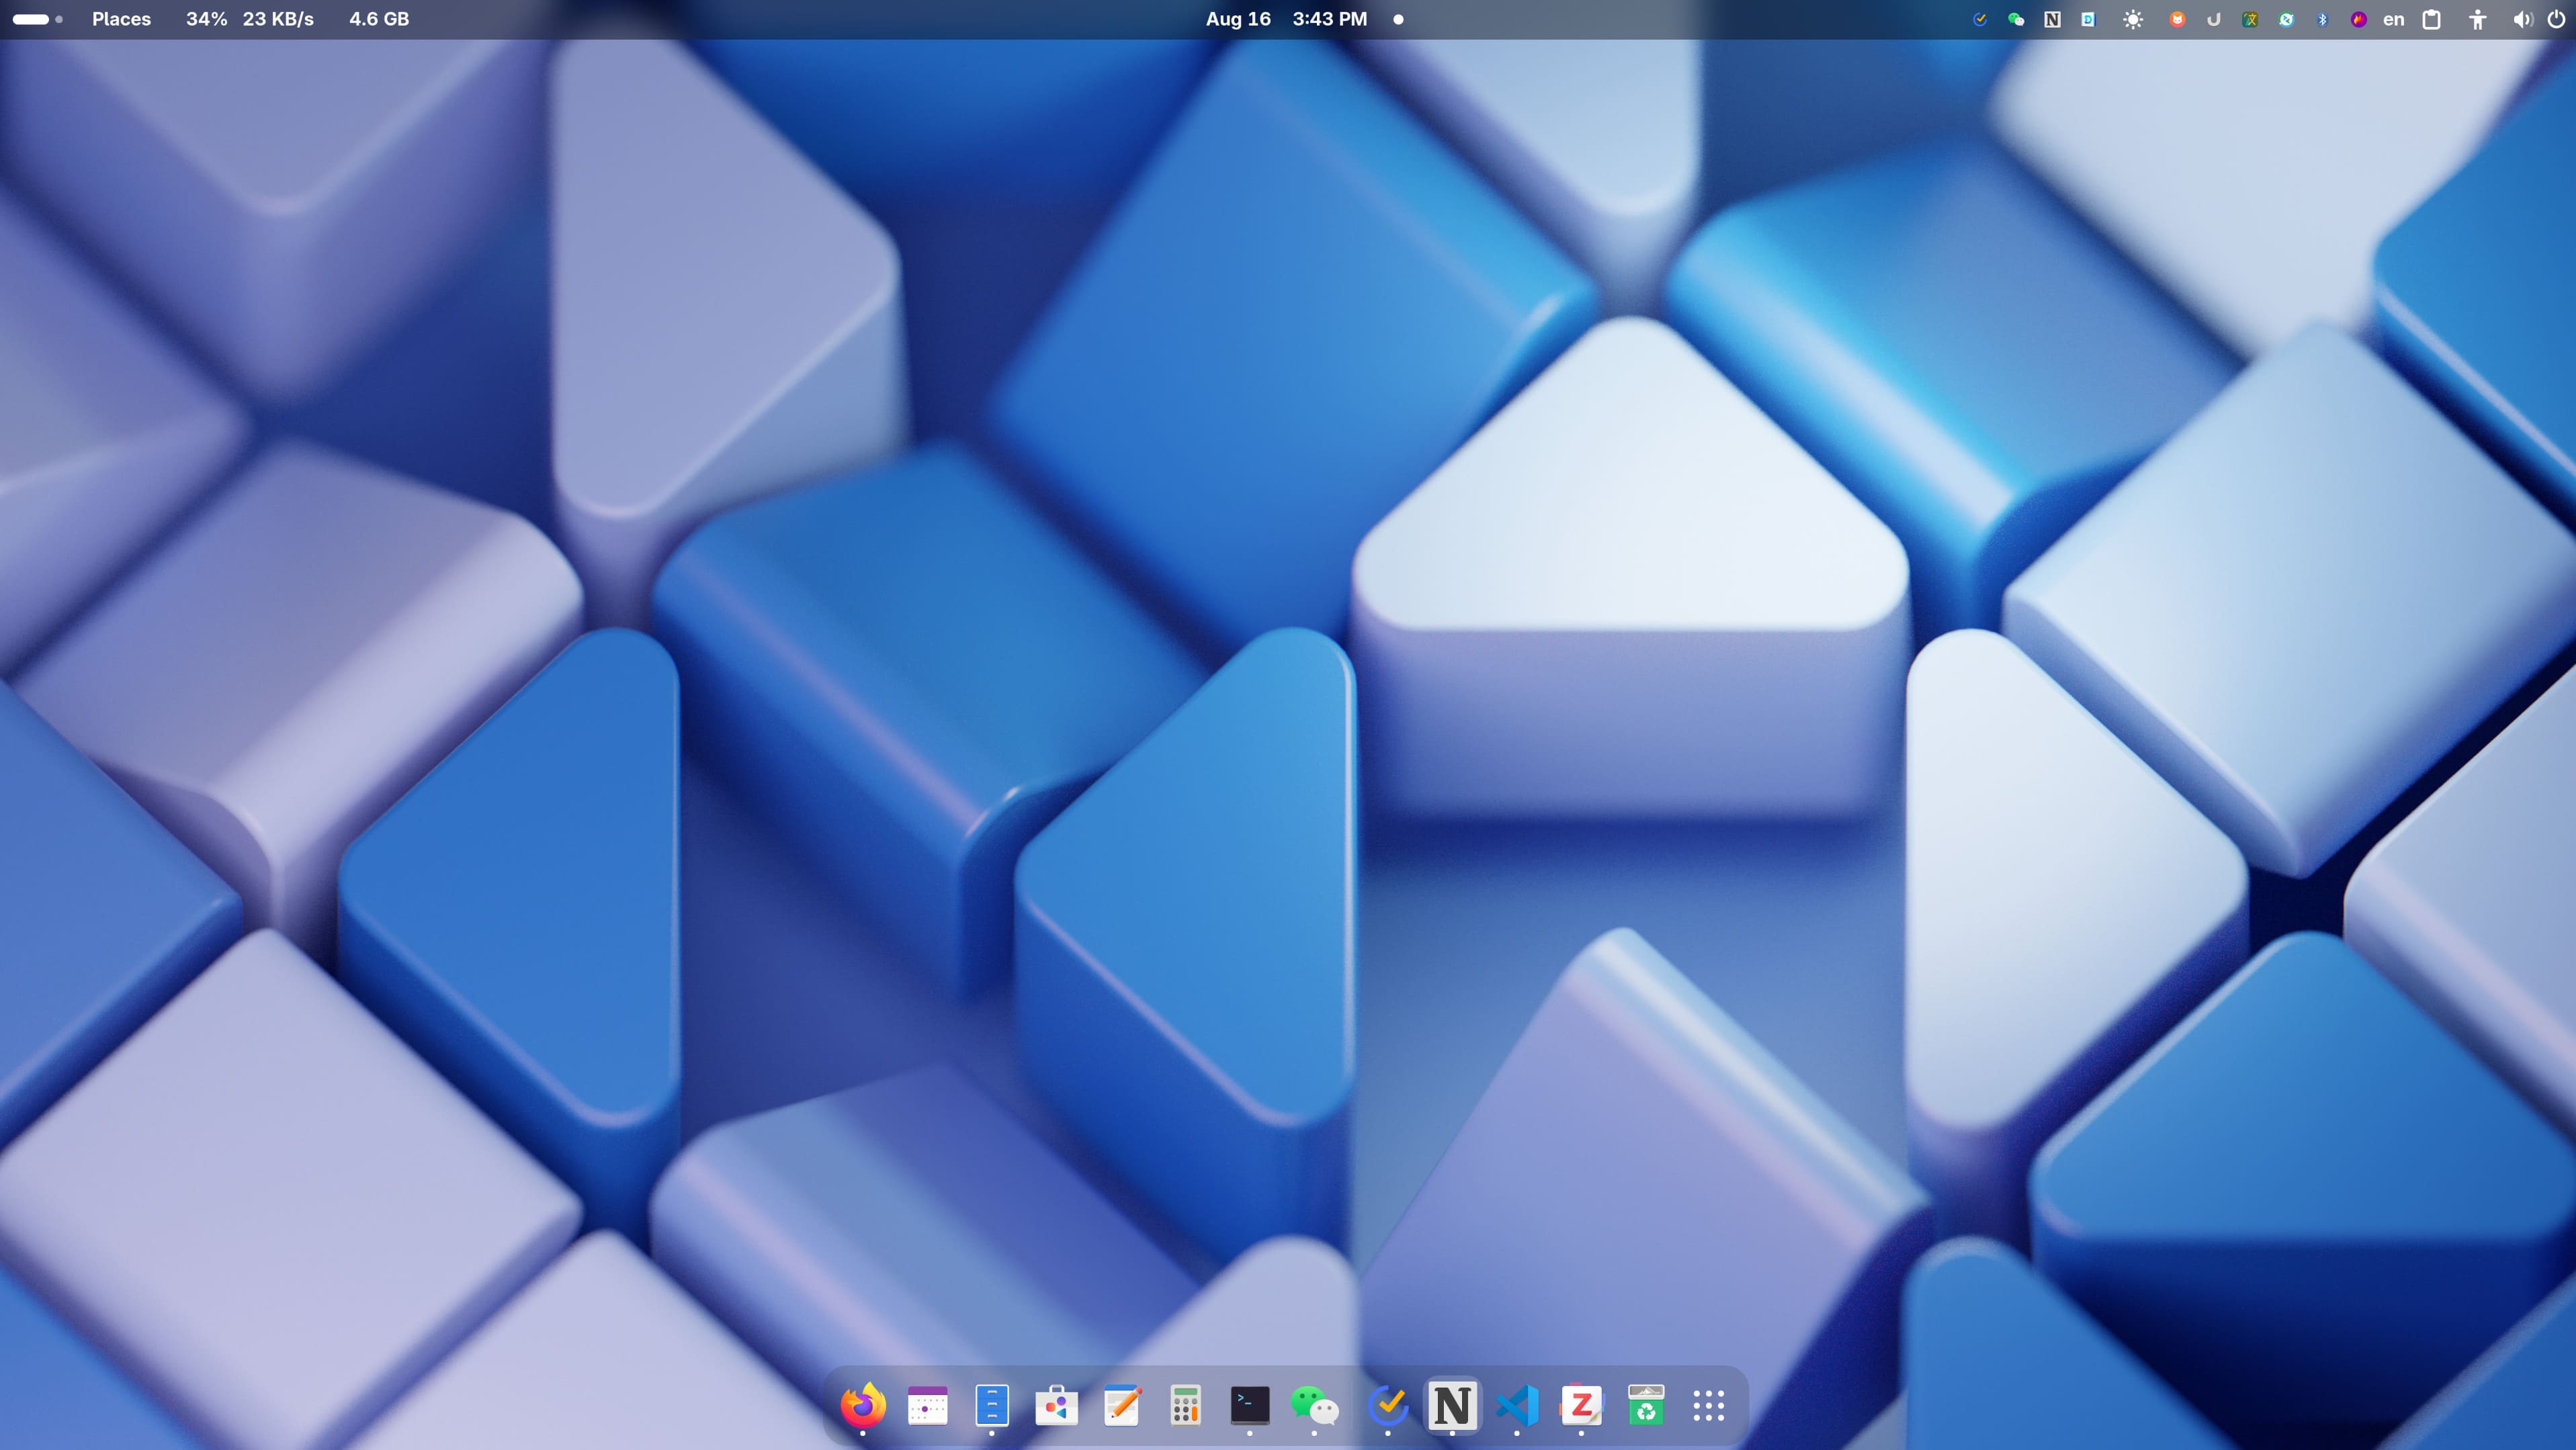Open the Places menu
2576x1450 pixels.
(x=121, y=19)
